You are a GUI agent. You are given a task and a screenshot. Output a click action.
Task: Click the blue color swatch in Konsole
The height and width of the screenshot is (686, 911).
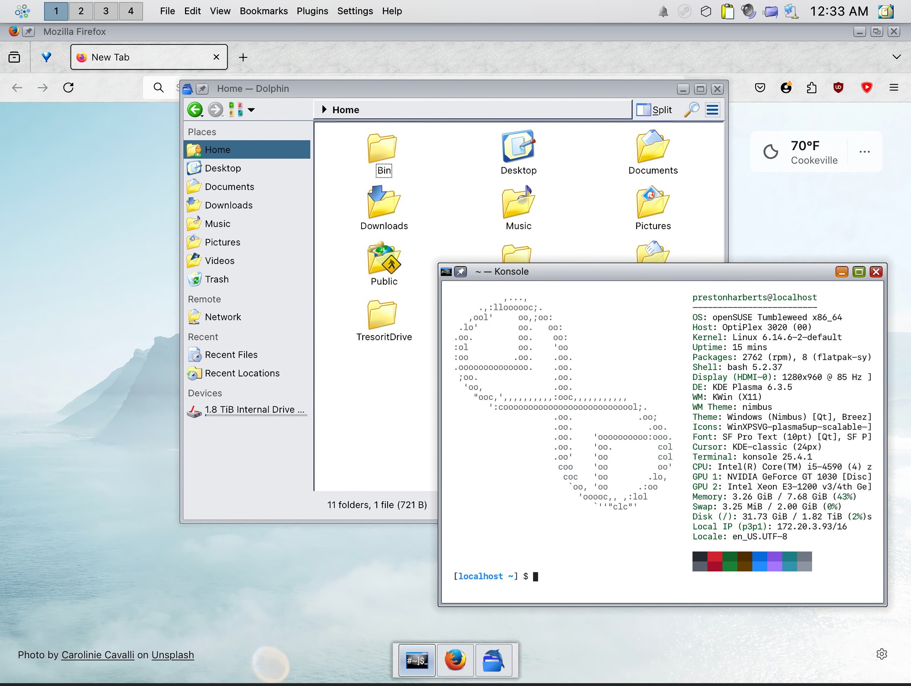coord(759,561)
